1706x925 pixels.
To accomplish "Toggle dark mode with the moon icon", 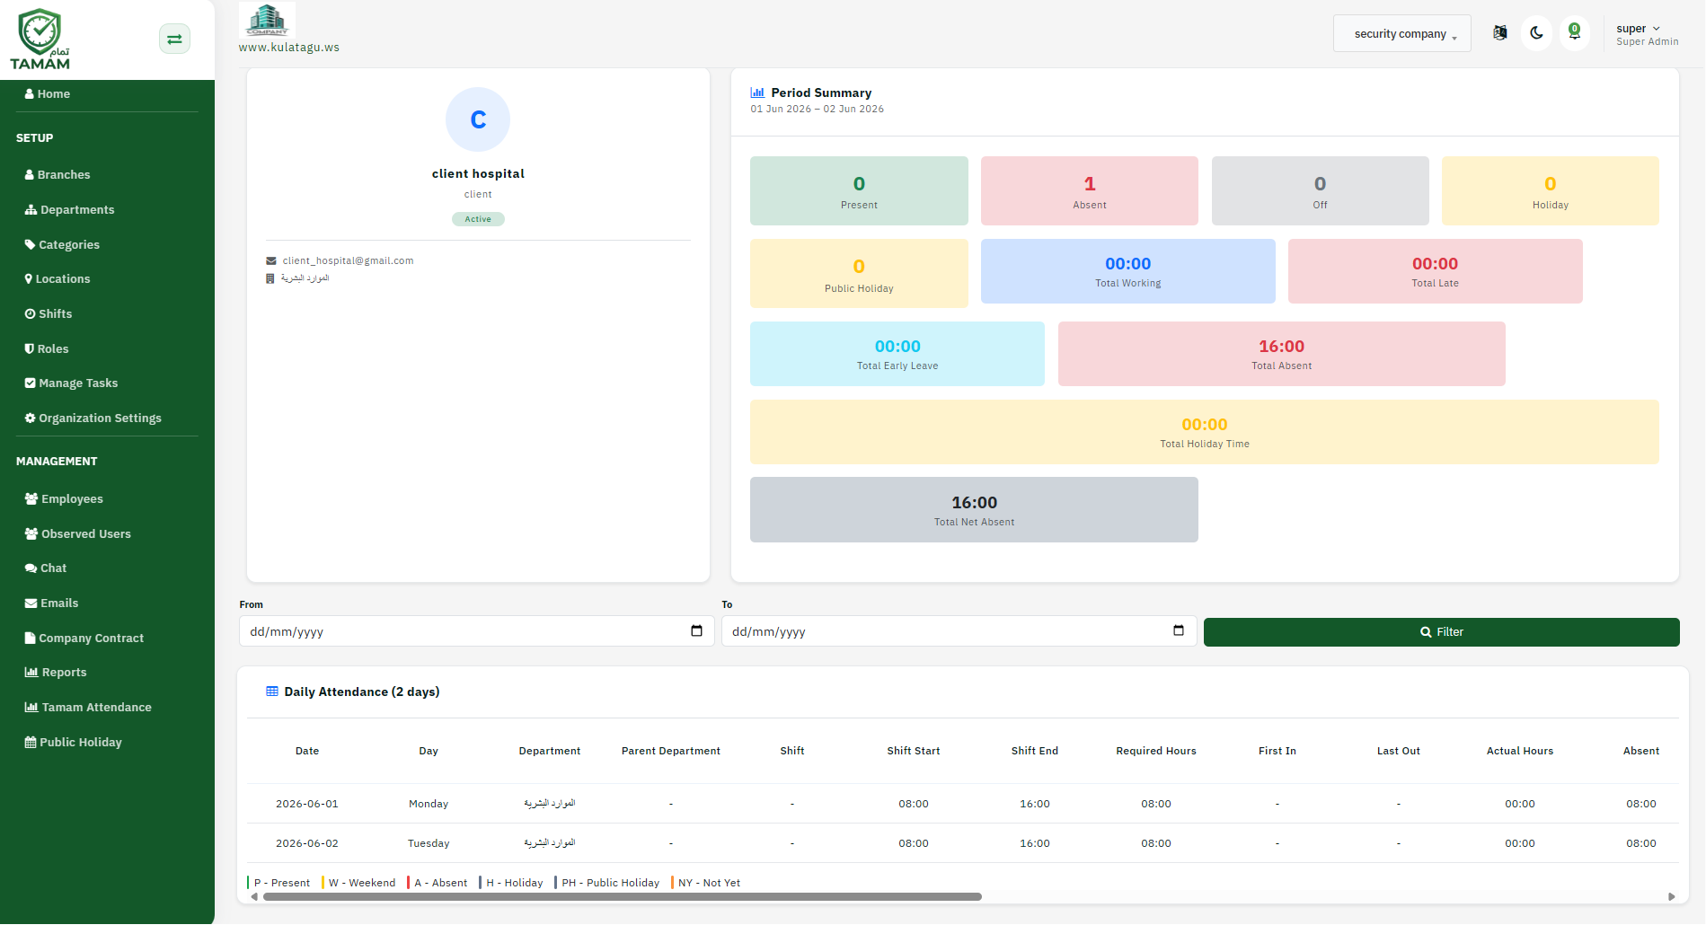I will tap(1536, 33).
